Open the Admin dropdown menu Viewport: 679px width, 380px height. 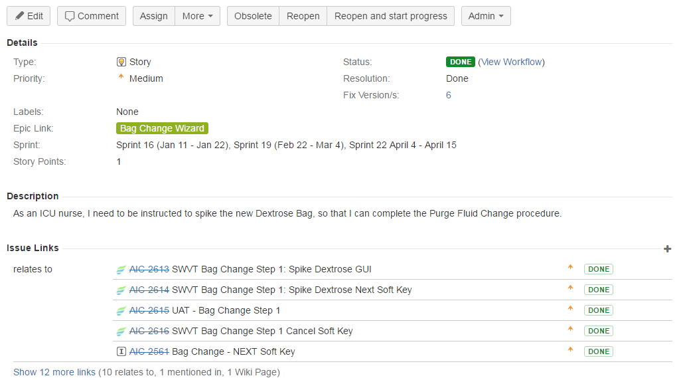point(486,16)
